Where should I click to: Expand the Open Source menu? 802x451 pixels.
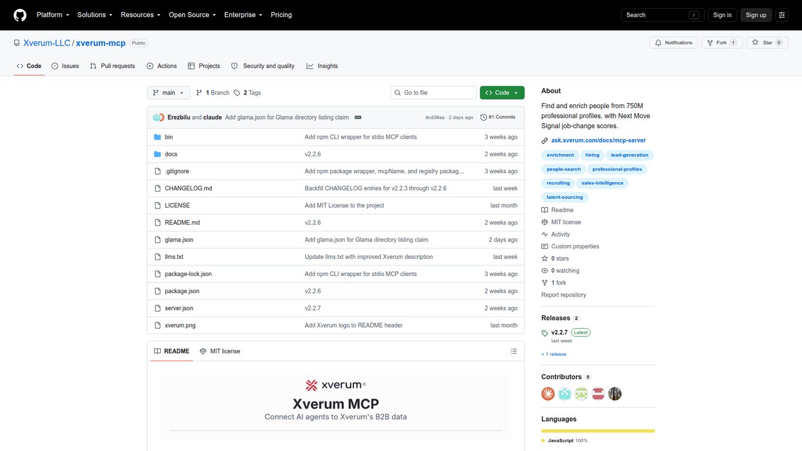click(192, 15)
